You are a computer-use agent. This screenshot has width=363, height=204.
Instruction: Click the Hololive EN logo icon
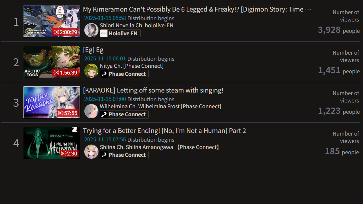104,33
